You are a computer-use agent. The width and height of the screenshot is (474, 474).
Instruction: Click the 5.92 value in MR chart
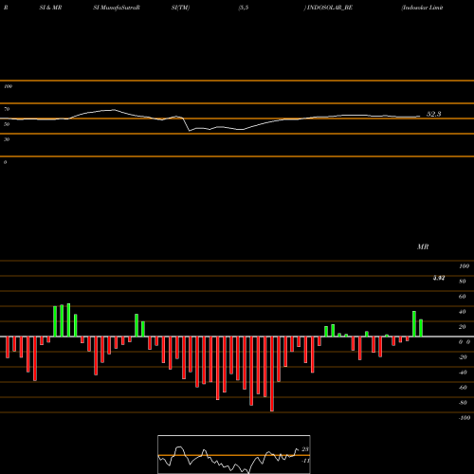[439, 278]
